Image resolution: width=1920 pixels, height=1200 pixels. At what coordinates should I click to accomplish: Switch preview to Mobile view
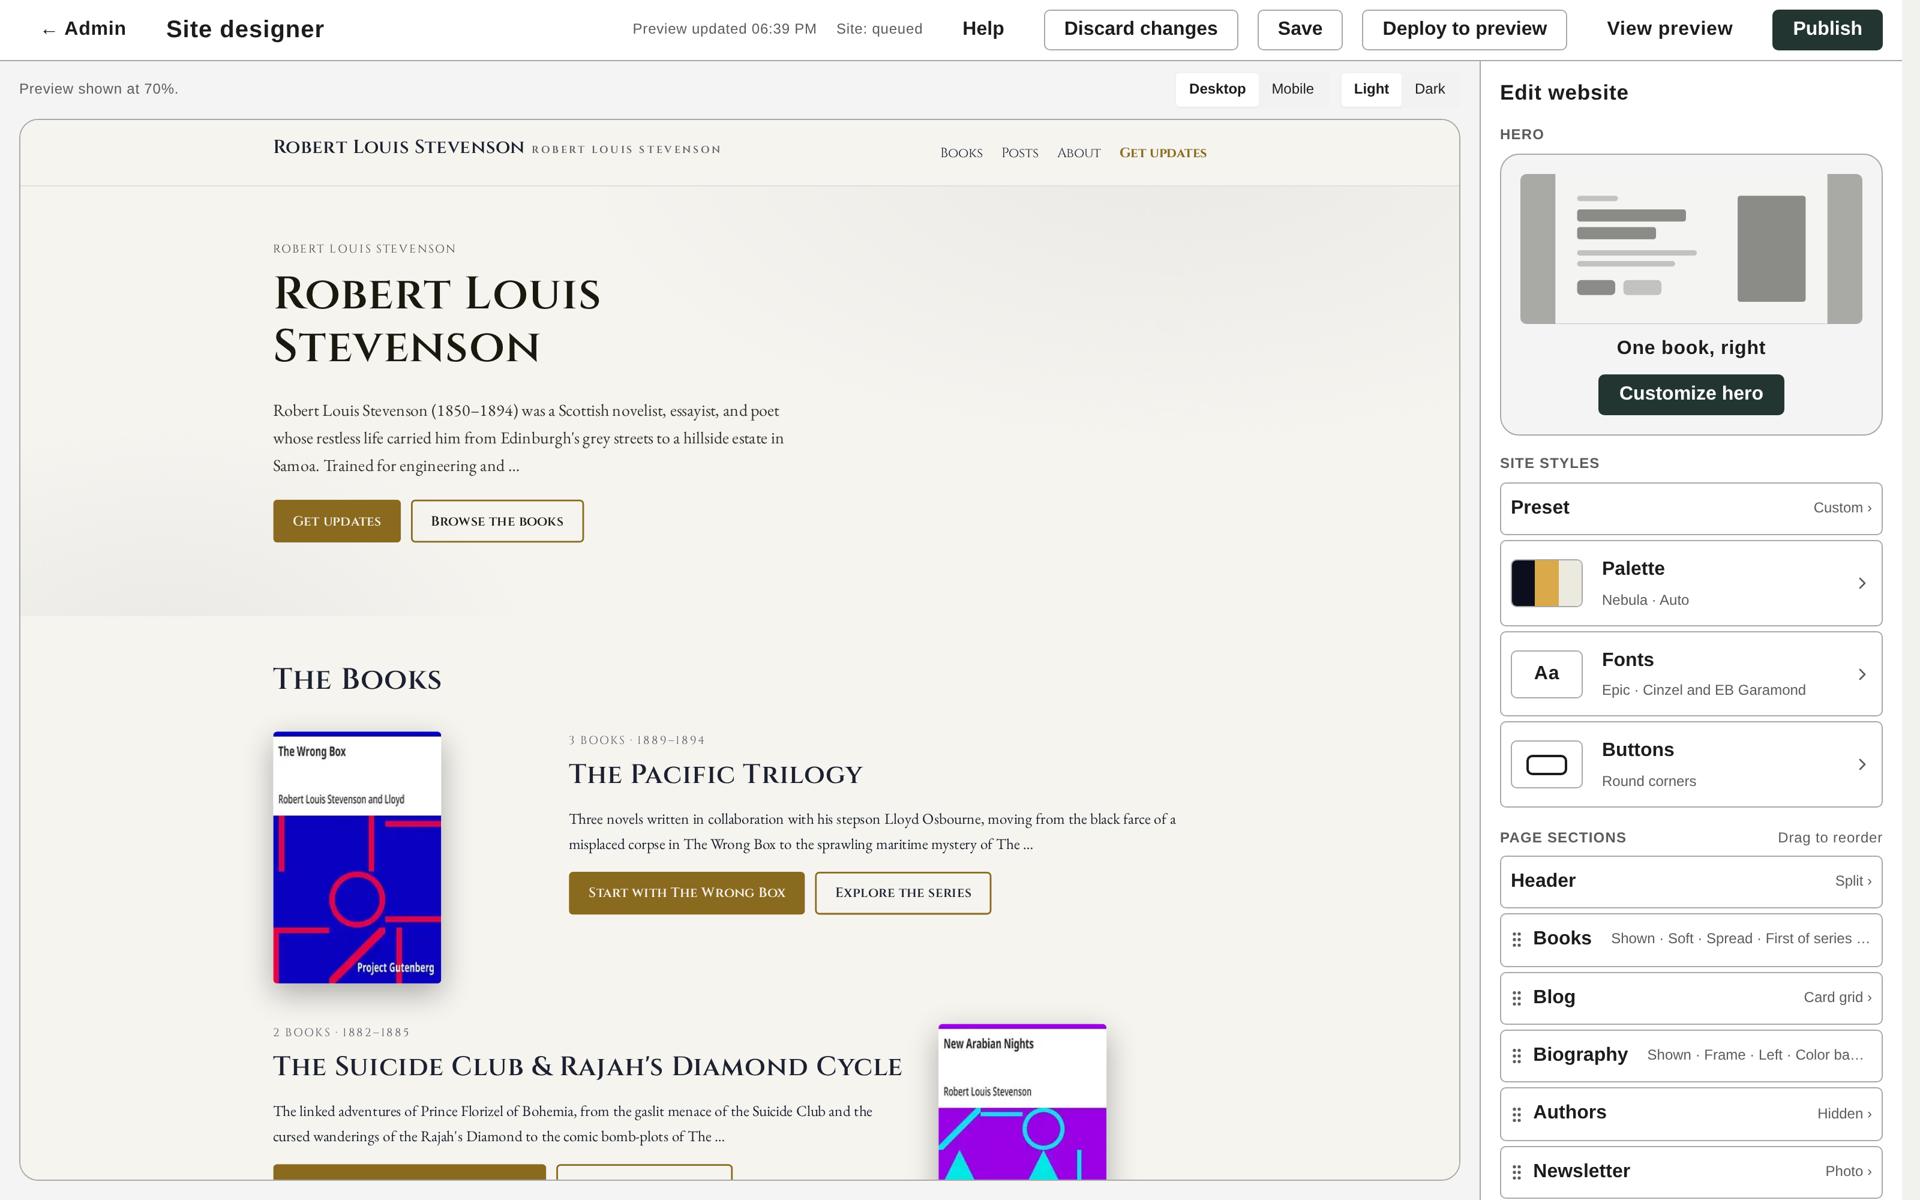coord(1292,89)
